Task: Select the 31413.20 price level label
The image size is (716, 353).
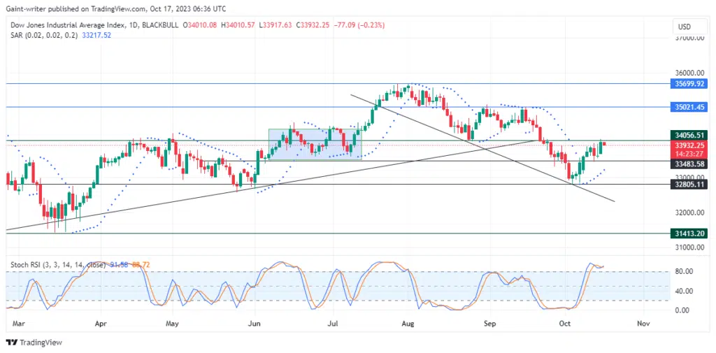Action: pos(690,233)
